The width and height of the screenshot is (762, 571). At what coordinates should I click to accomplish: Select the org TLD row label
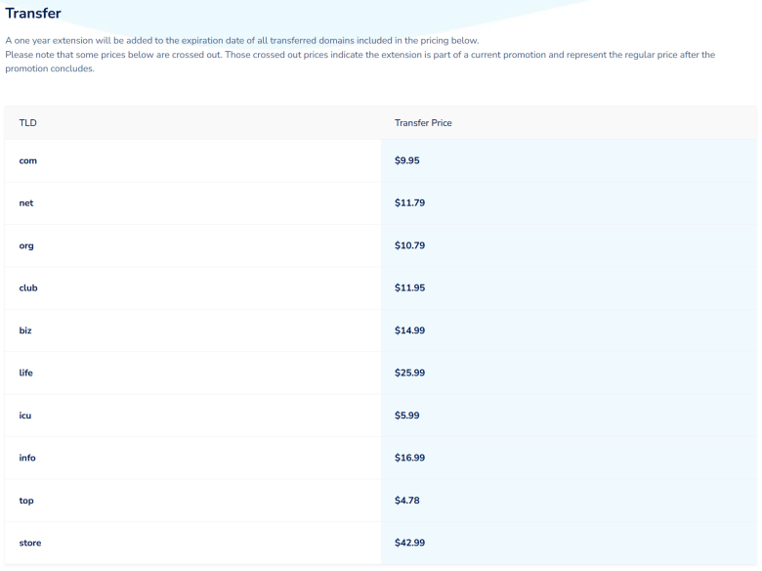tap(26, 246)
